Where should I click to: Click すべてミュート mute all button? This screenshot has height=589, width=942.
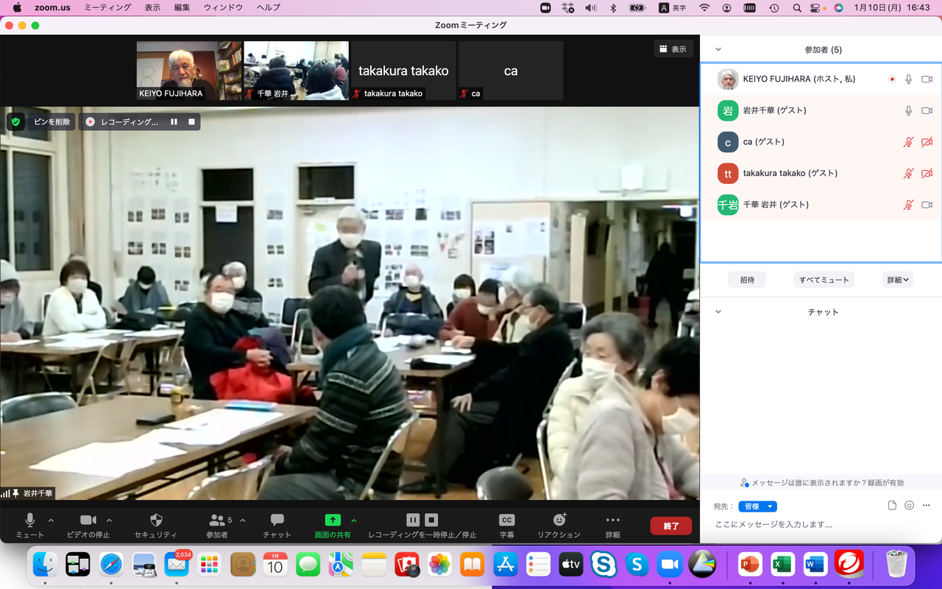click(824, 280)
